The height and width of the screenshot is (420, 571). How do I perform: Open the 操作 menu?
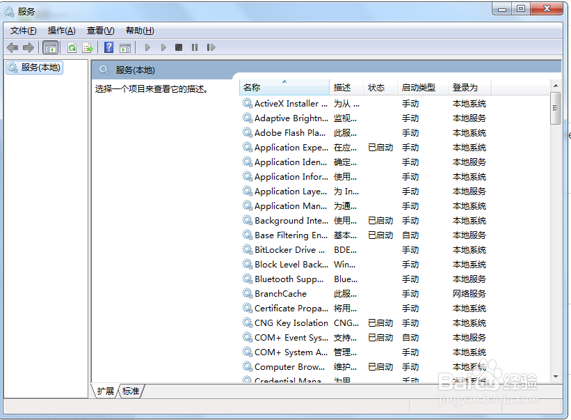61,30
